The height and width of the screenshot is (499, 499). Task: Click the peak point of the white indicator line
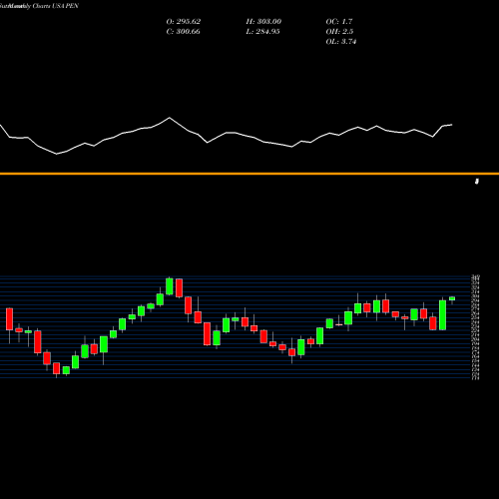[170, 118]
